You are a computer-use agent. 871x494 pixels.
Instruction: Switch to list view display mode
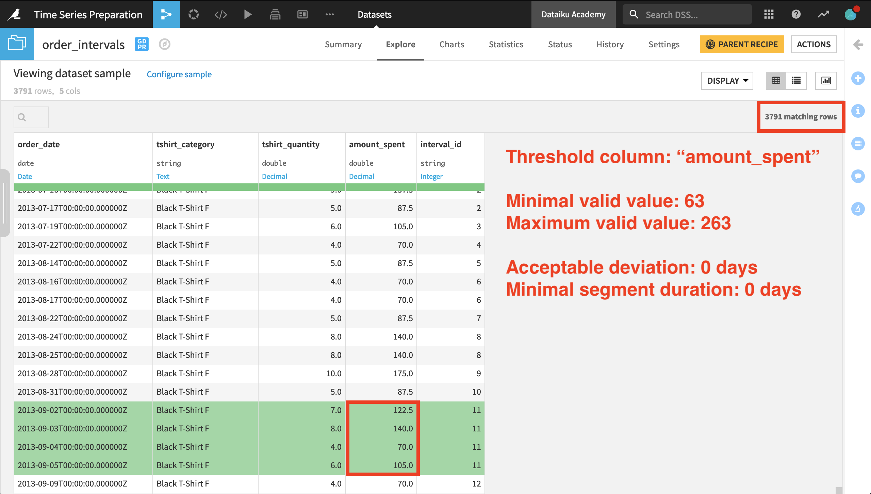coord(796,81)
